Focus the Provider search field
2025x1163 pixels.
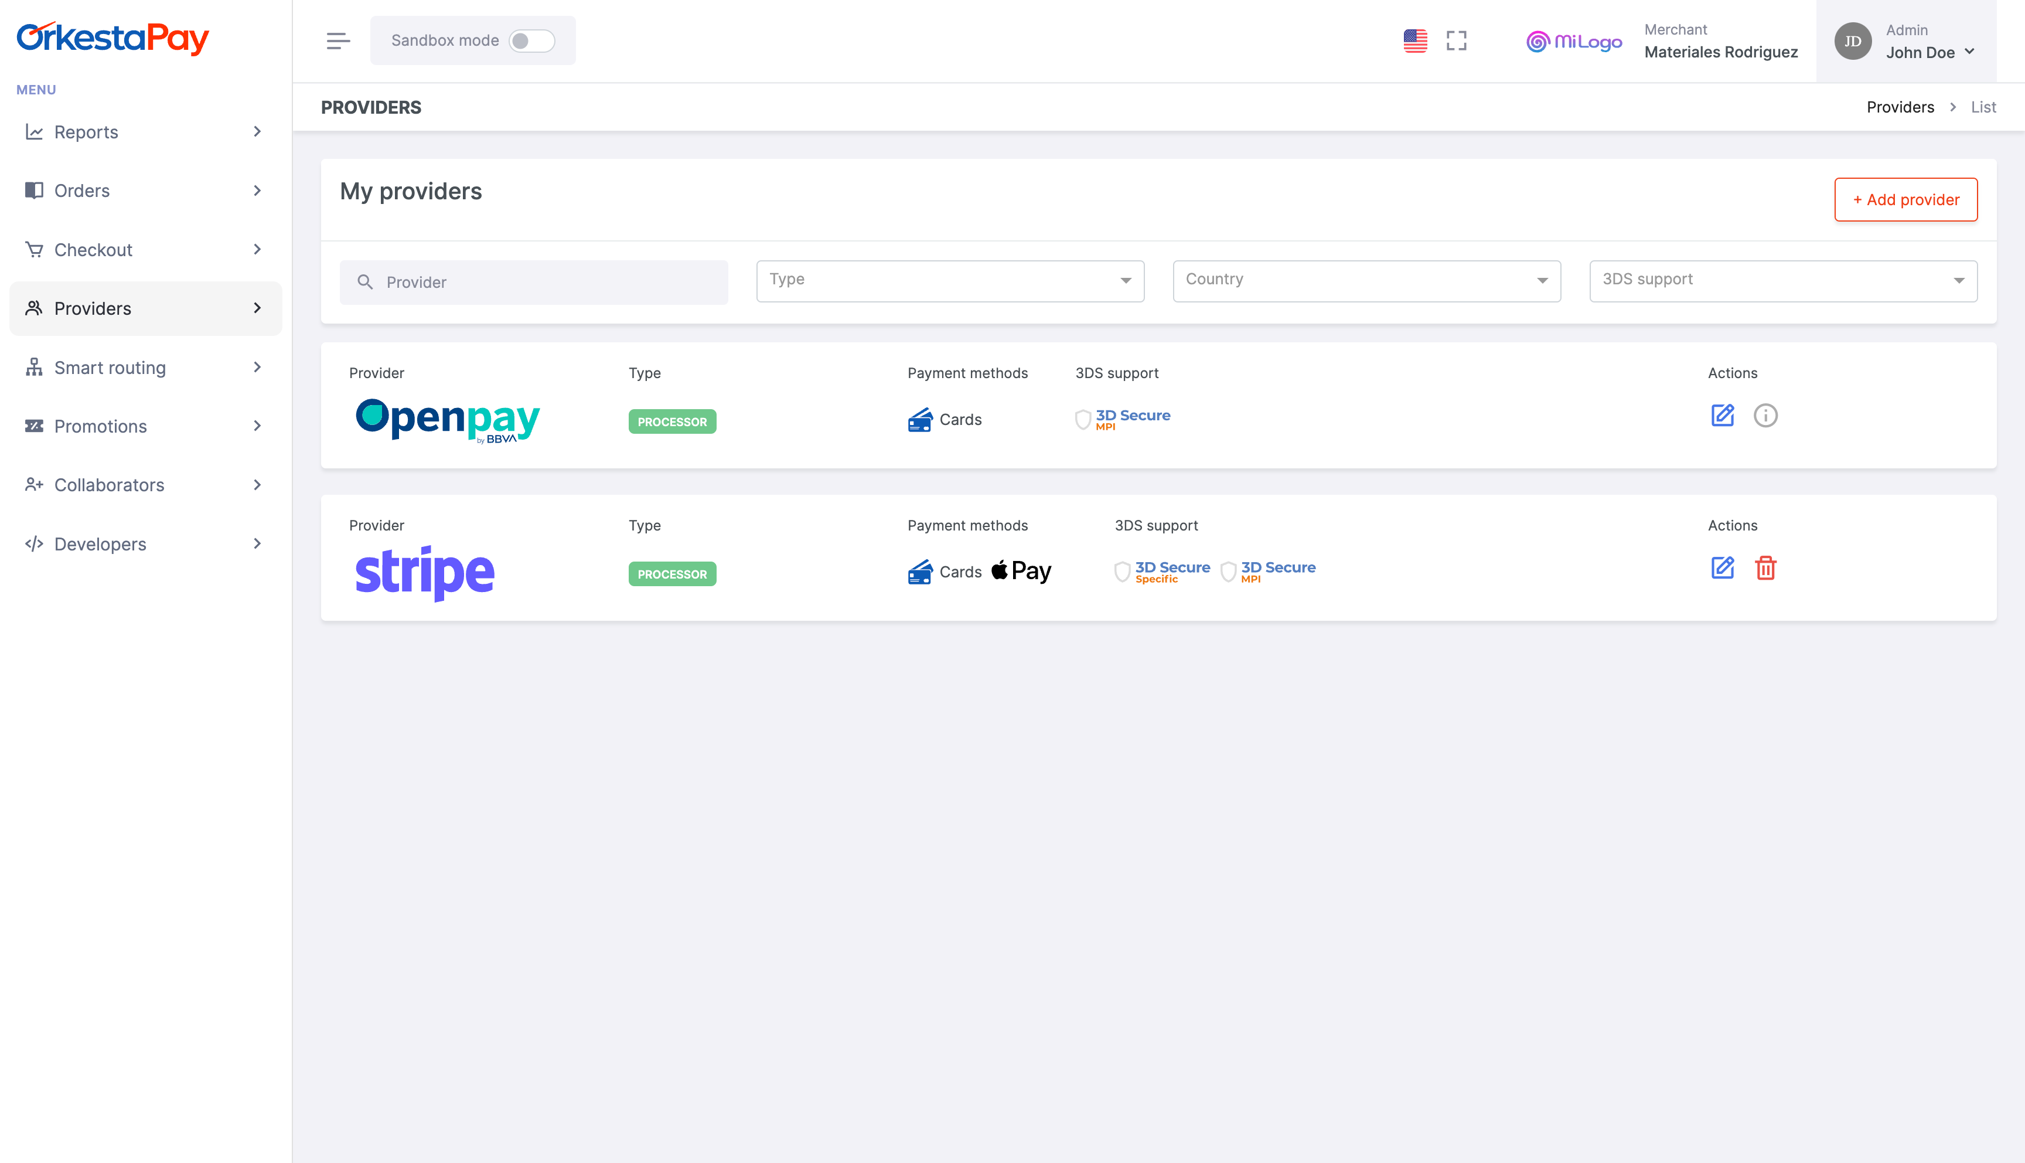click(x=533, y=282)
